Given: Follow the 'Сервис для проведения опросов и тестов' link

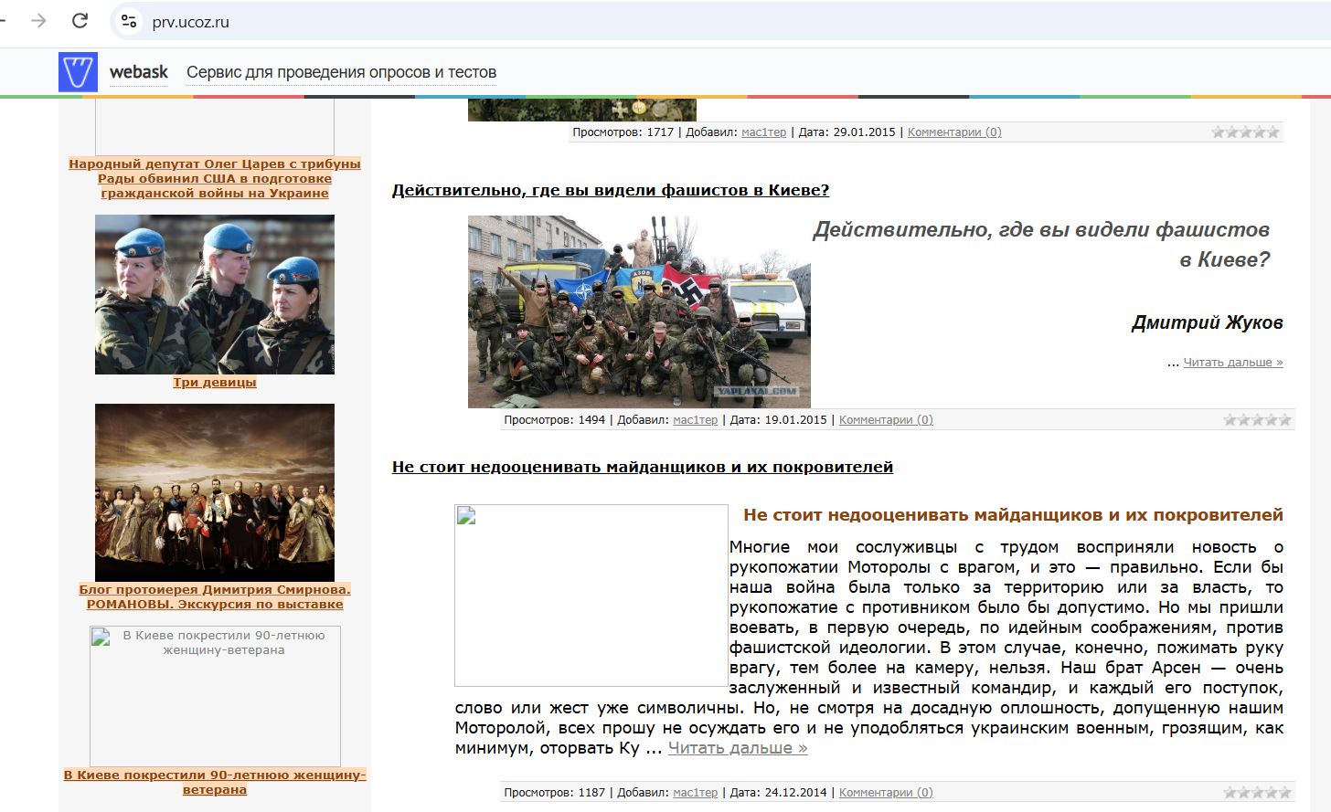Looking at the screenshot, I should 341,72.
